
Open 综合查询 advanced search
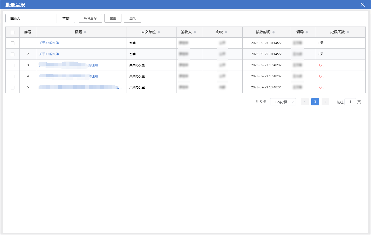point(90,18)
